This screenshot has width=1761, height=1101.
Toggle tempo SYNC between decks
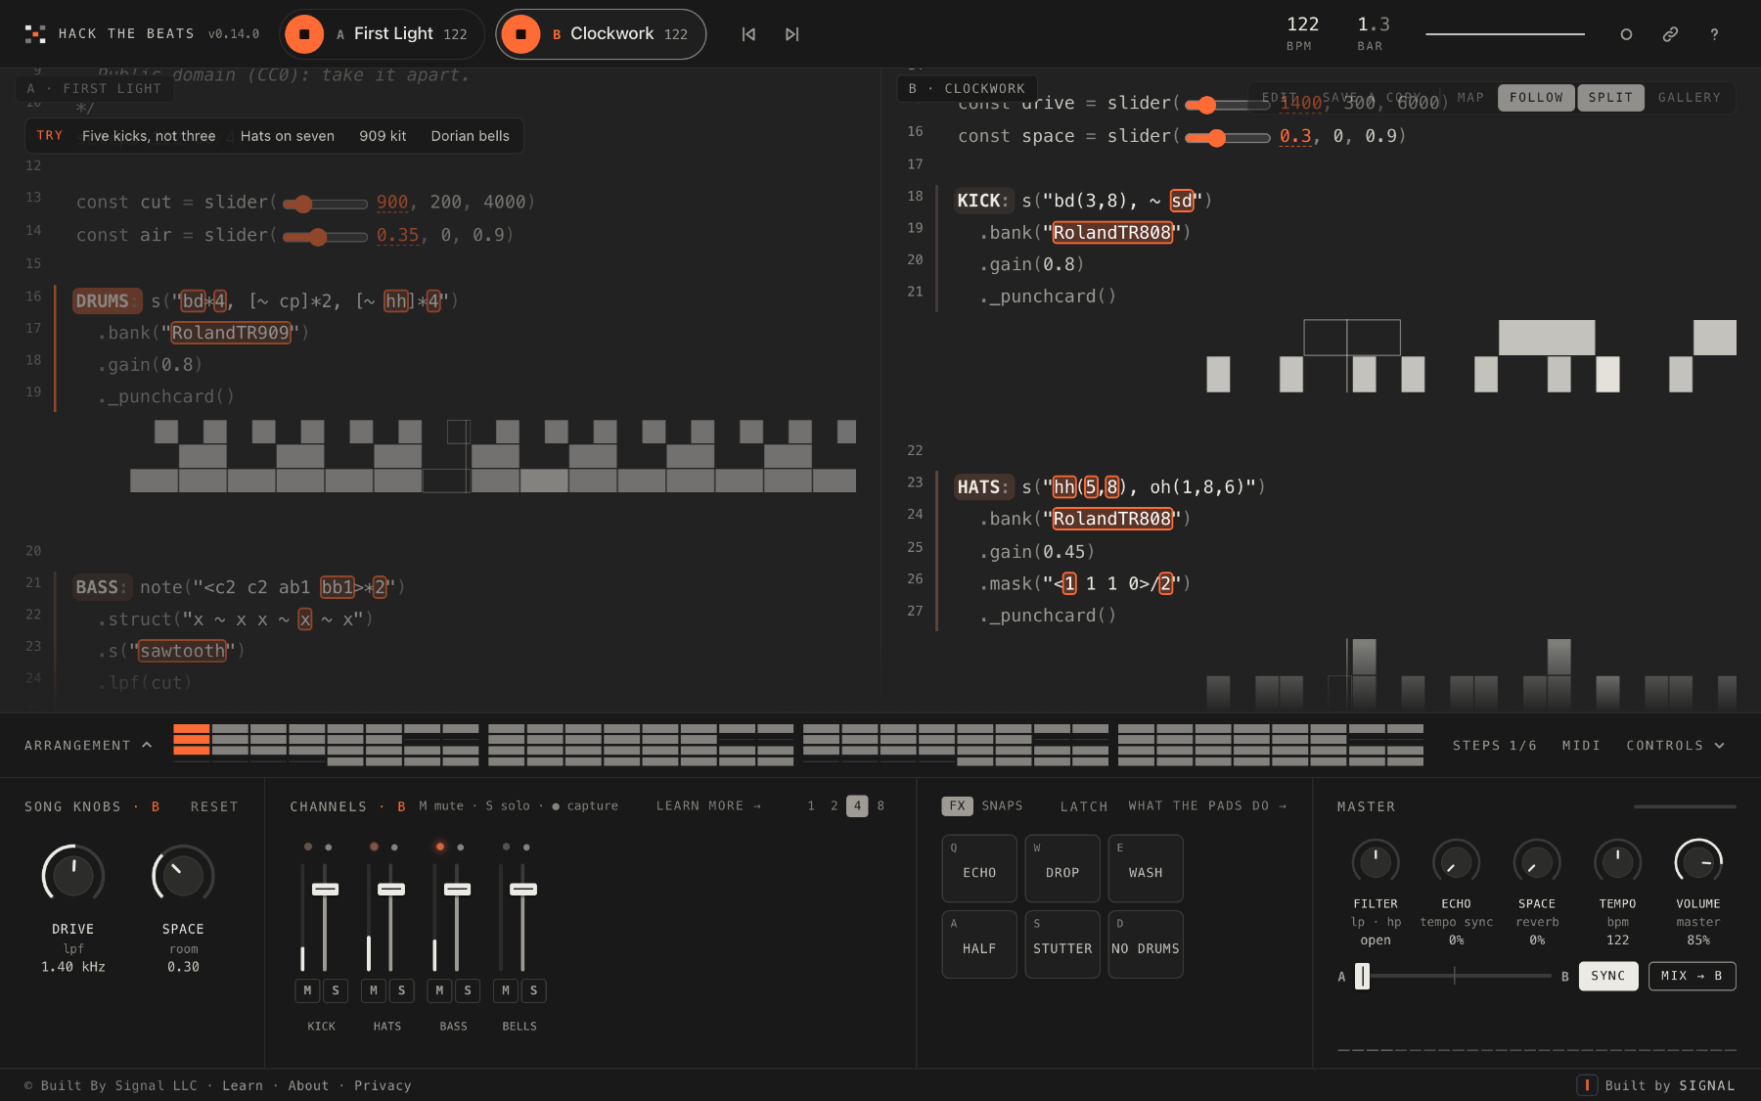click(1607, 976)
